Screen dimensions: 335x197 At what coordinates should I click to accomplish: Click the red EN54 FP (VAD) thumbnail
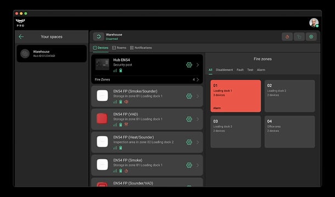coord(102,119)
